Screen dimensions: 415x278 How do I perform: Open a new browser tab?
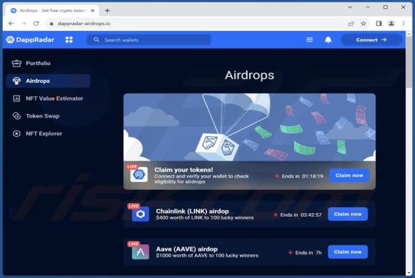(107, 10)
